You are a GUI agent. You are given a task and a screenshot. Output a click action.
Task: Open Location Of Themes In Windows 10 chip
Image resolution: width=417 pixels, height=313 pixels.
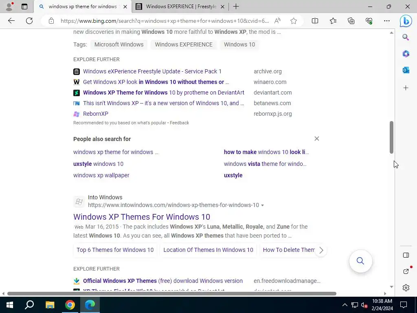208,250
